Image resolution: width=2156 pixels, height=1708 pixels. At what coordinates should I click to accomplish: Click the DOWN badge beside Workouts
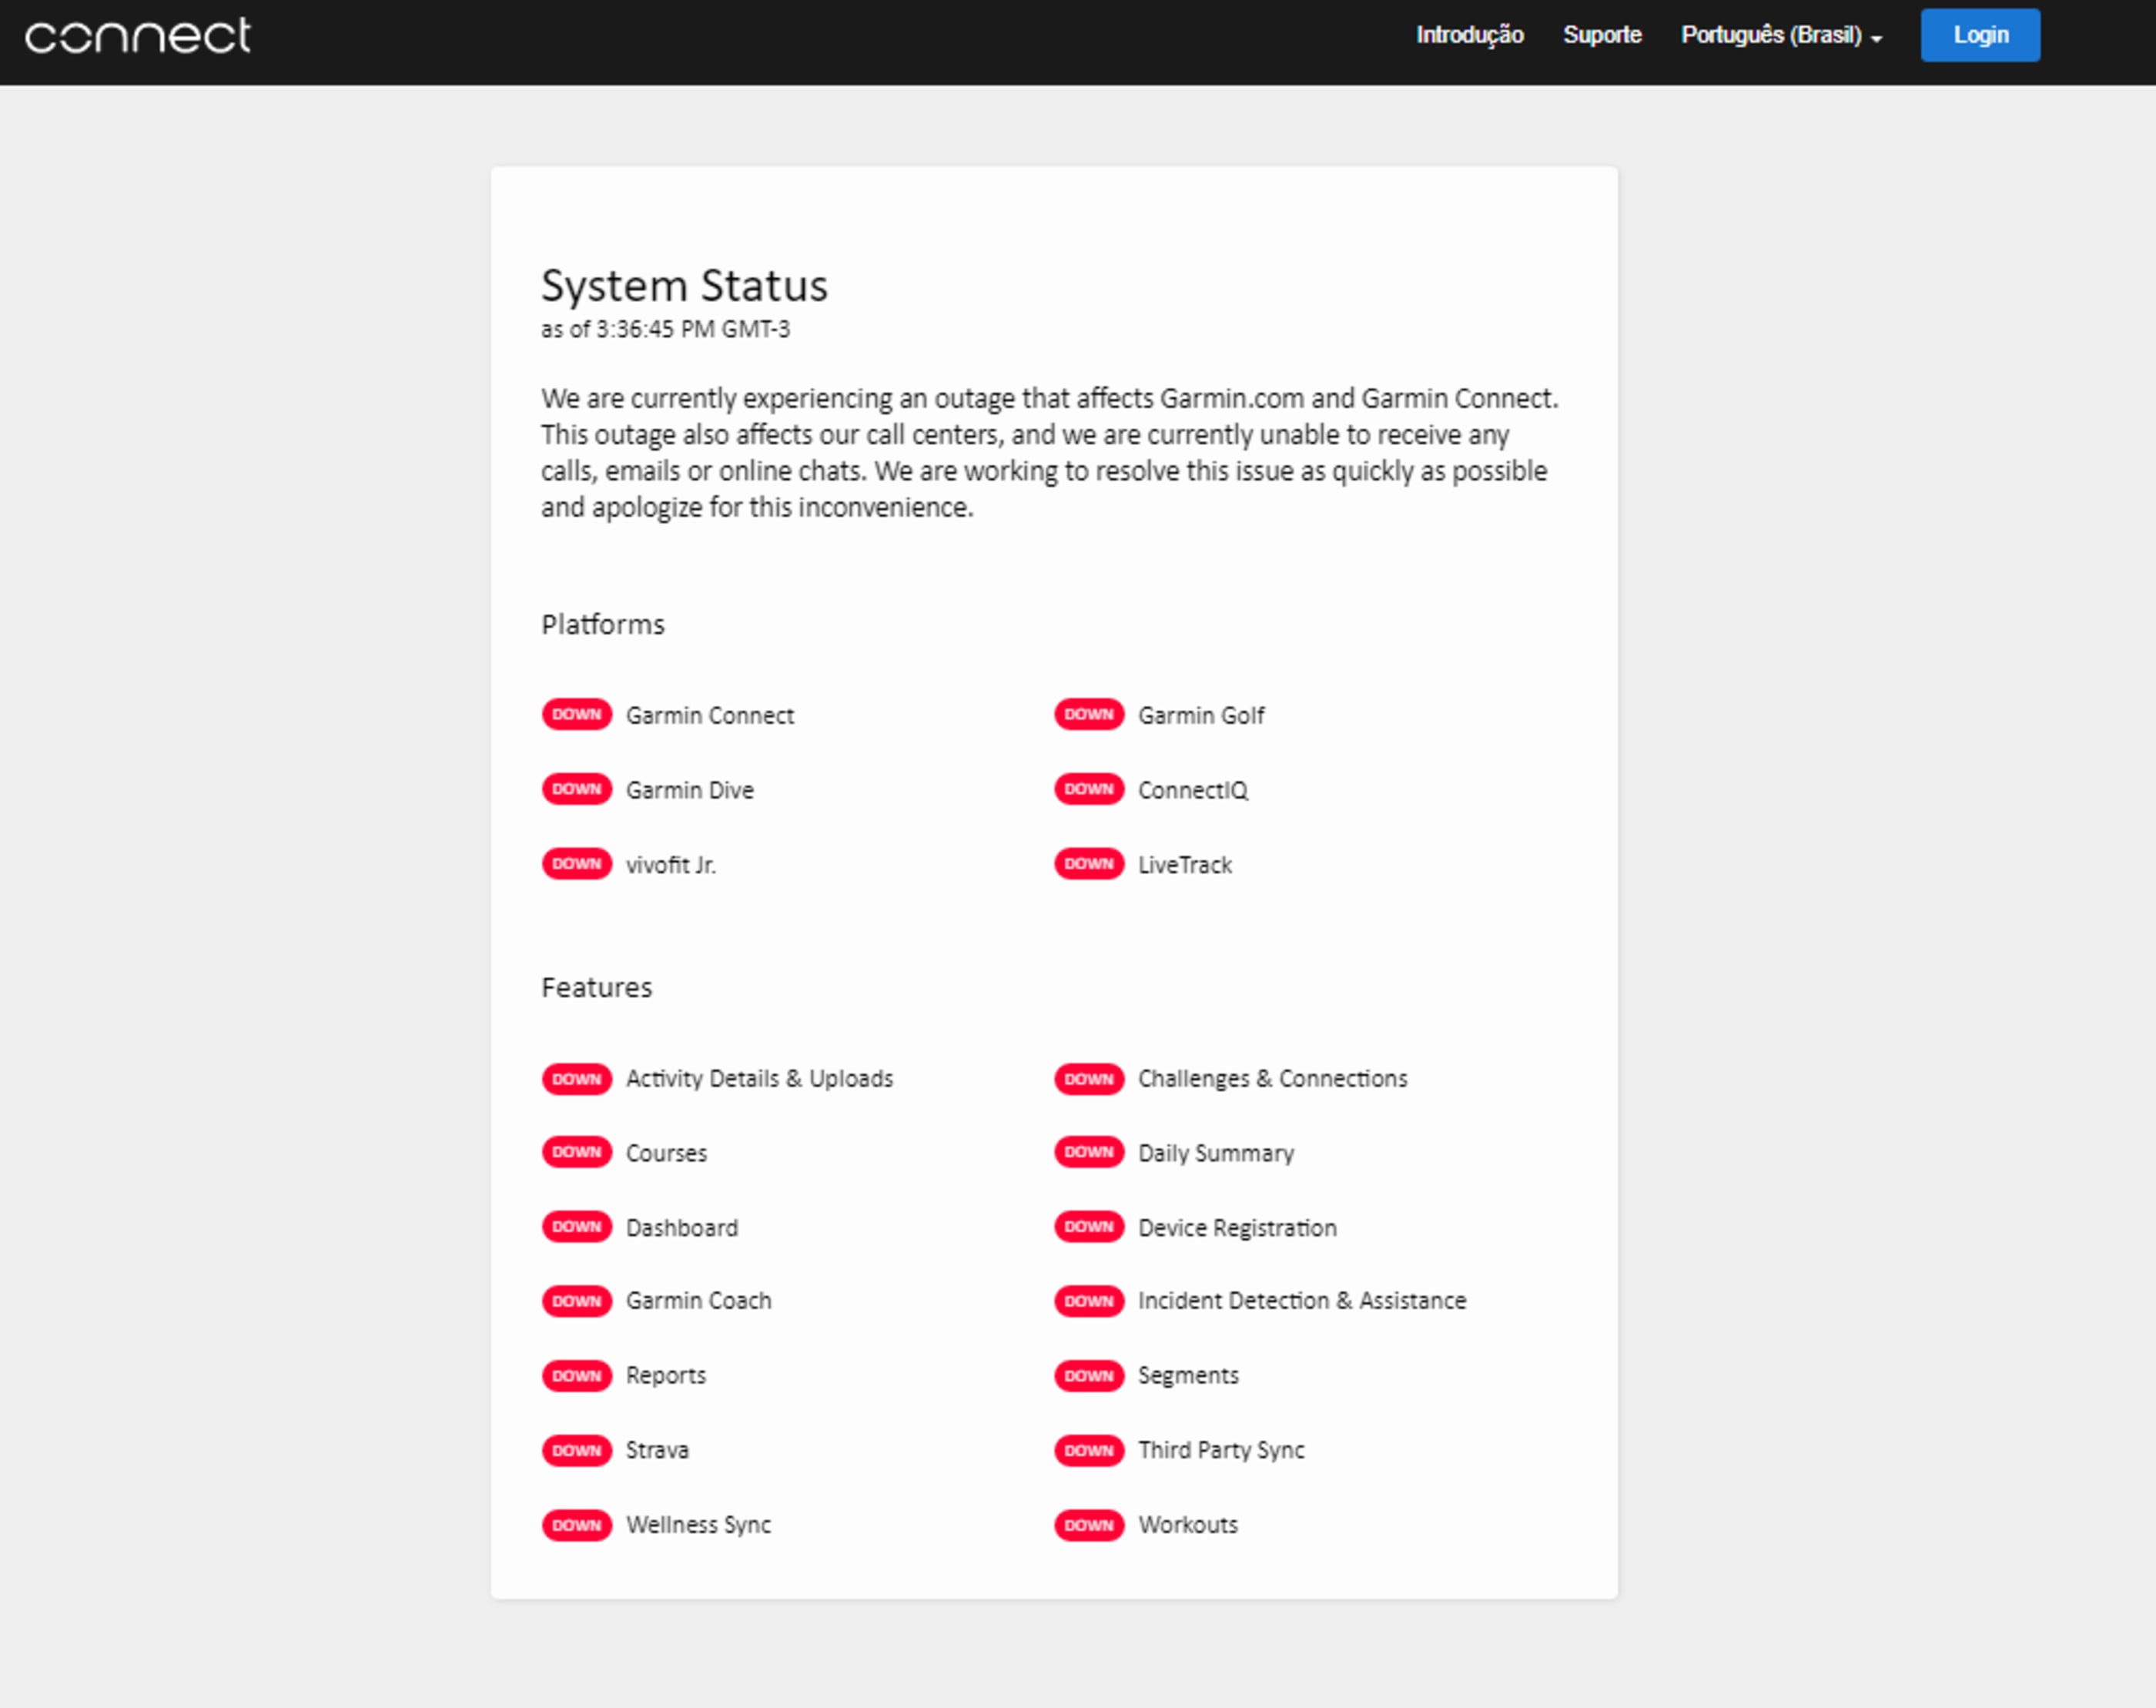point(1088,1525)
